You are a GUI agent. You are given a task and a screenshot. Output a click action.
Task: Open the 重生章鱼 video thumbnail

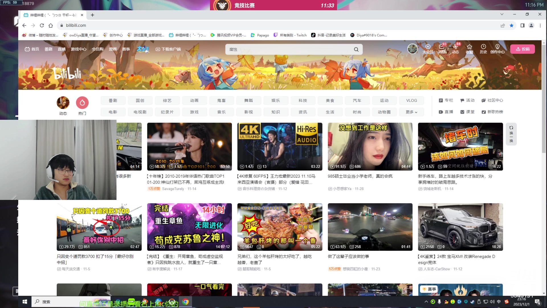click(189, 227)
